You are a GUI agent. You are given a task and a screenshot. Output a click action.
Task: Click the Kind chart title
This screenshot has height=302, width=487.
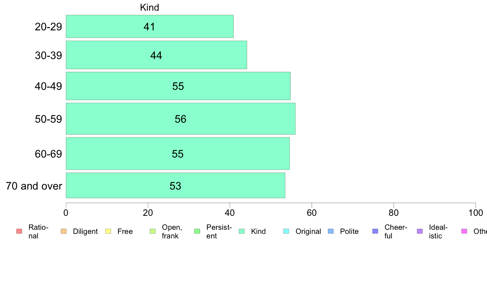[x=149, y=7]
